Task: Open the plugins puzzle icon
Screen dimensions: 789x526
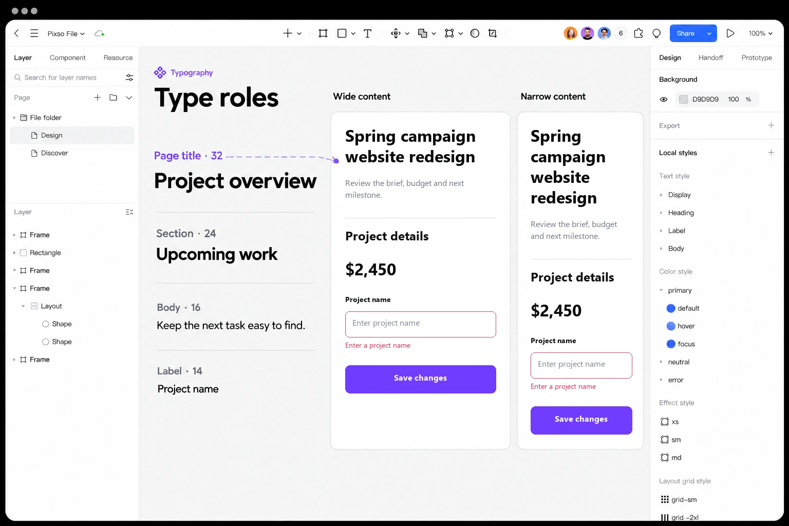Action: pos(638,33)
